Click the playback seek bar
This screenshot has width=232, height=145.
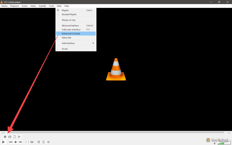click(116, 133)
